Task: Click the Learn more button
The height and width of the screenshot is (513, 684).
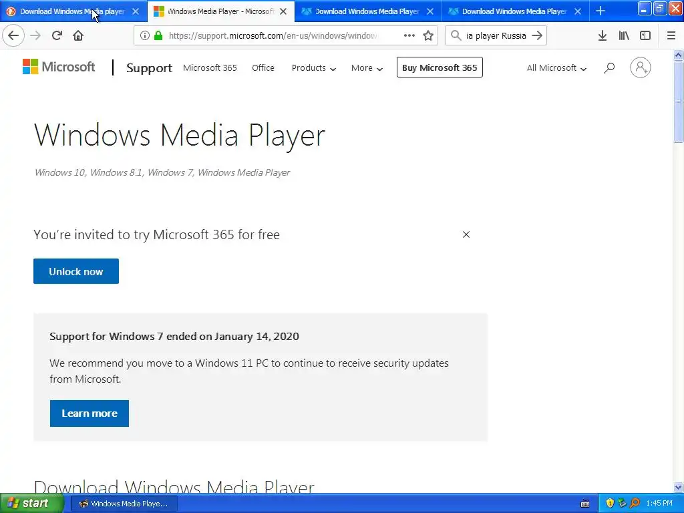Action: 90,413
